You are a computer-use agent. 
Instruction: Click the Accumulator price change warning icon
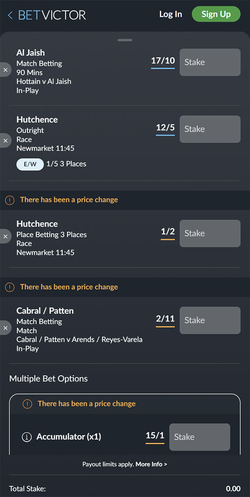(x=27, y=404)
